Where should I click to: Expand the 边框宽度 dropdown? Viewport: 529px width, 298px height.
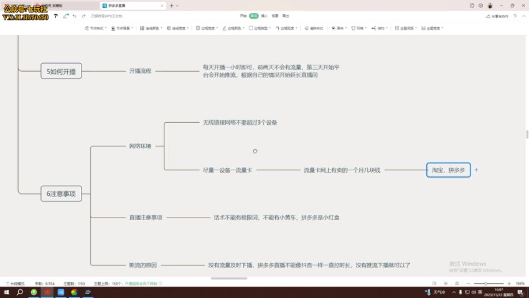(x=207, y=29)
